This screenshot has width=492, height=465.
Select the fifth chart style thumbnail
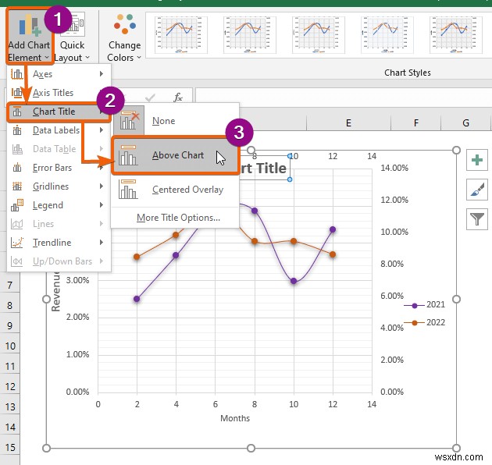click(456, 35)
